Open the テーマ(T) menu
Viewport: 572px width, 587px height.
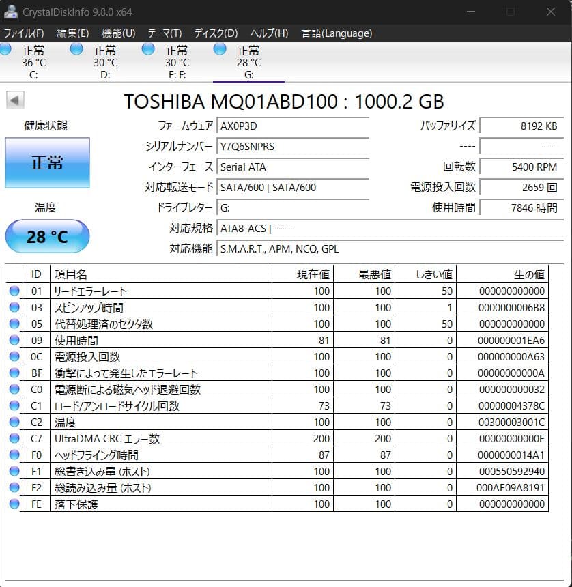165,33
